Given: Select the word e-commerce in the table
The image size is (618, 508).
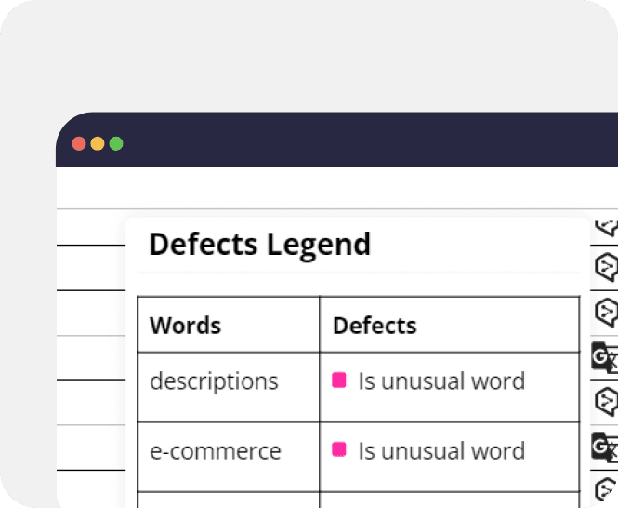Looking at the screenshot, I should (216, 450).
